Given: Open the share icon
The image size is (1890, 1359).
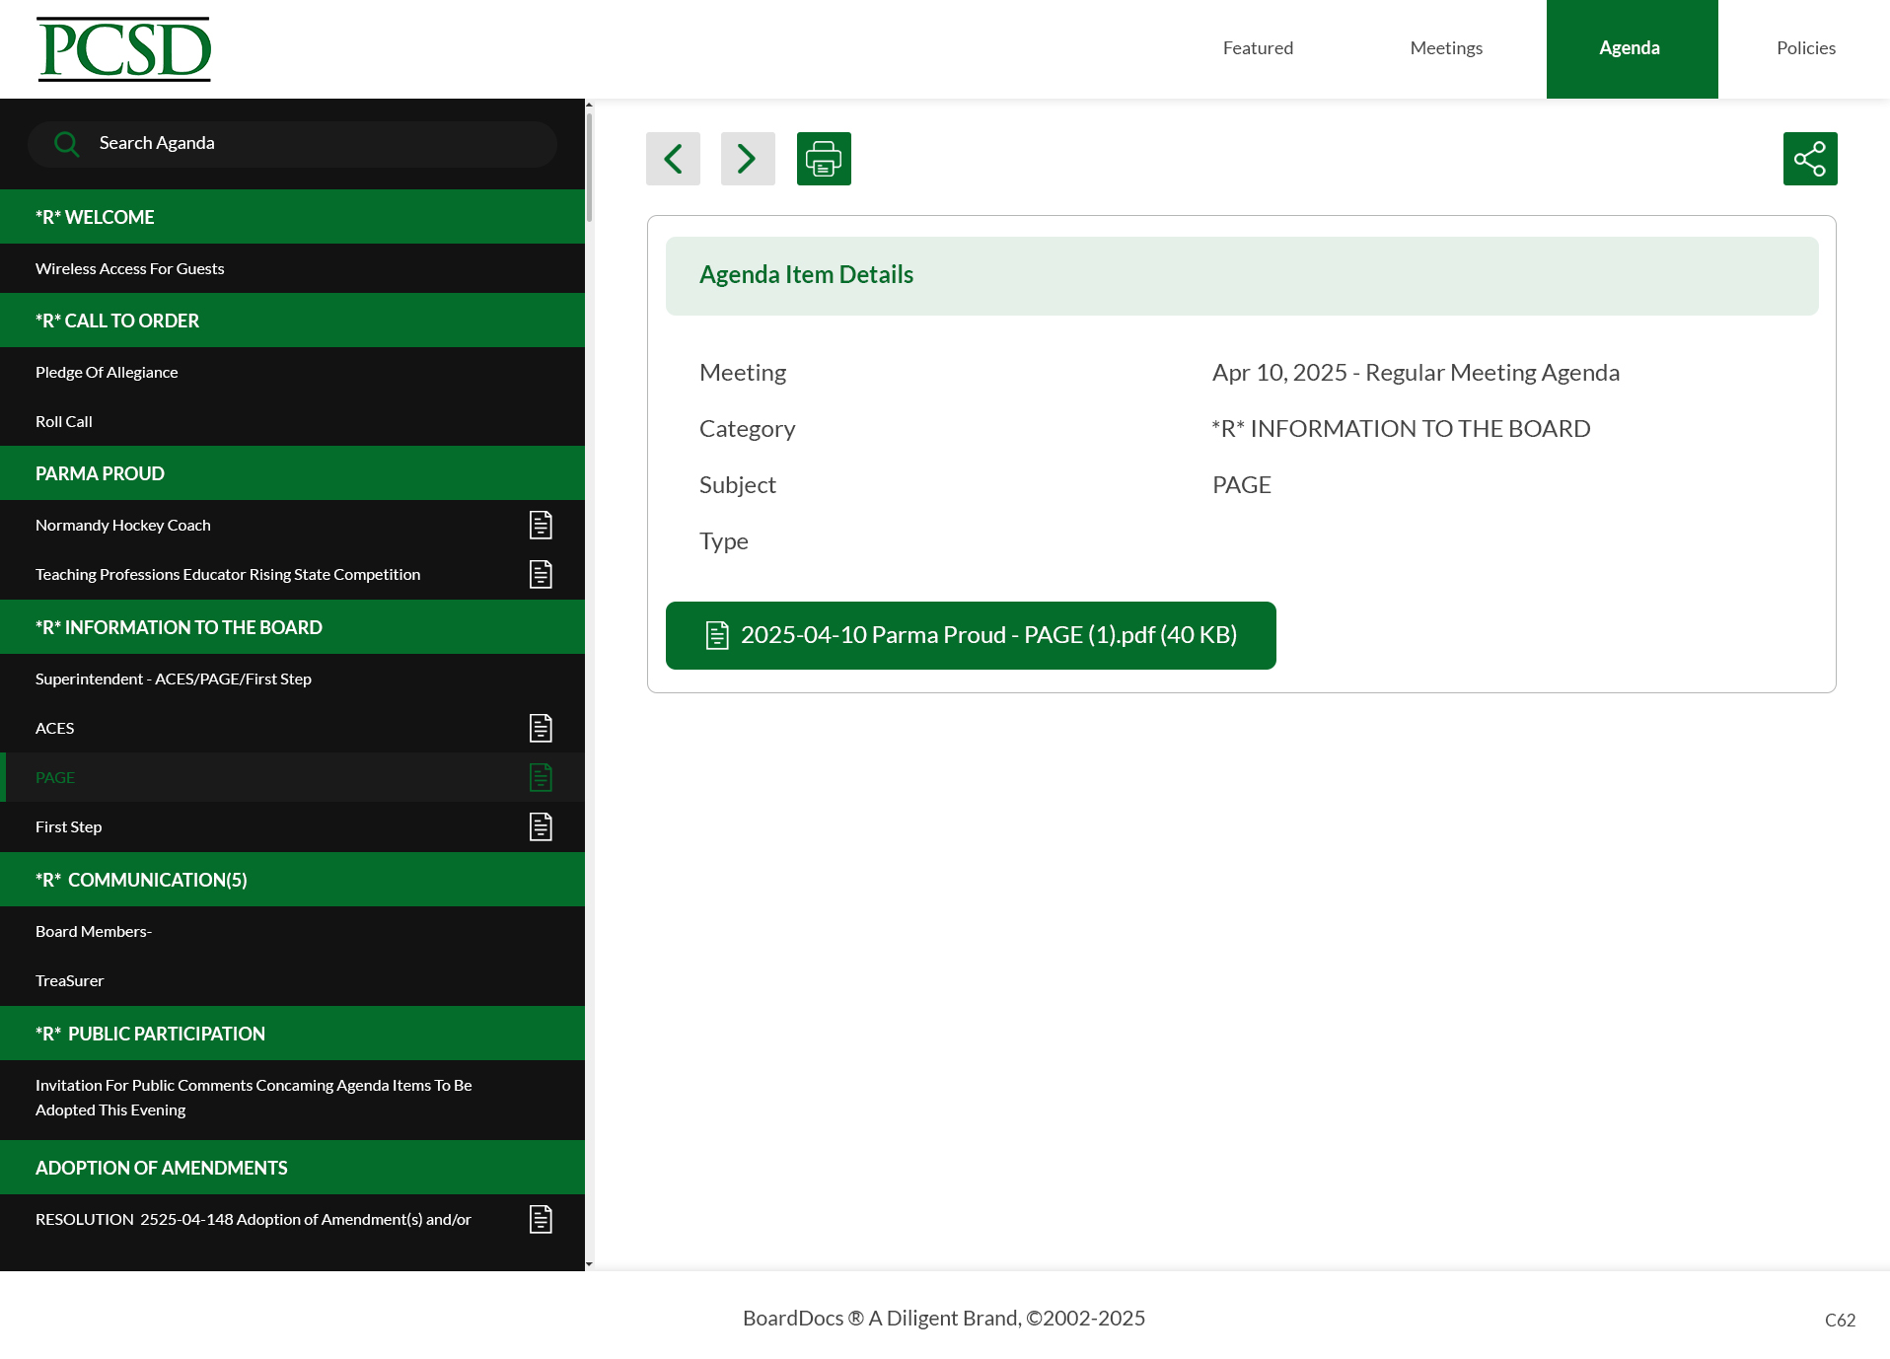Looking at the screenshot, I should pos(1809,159).
